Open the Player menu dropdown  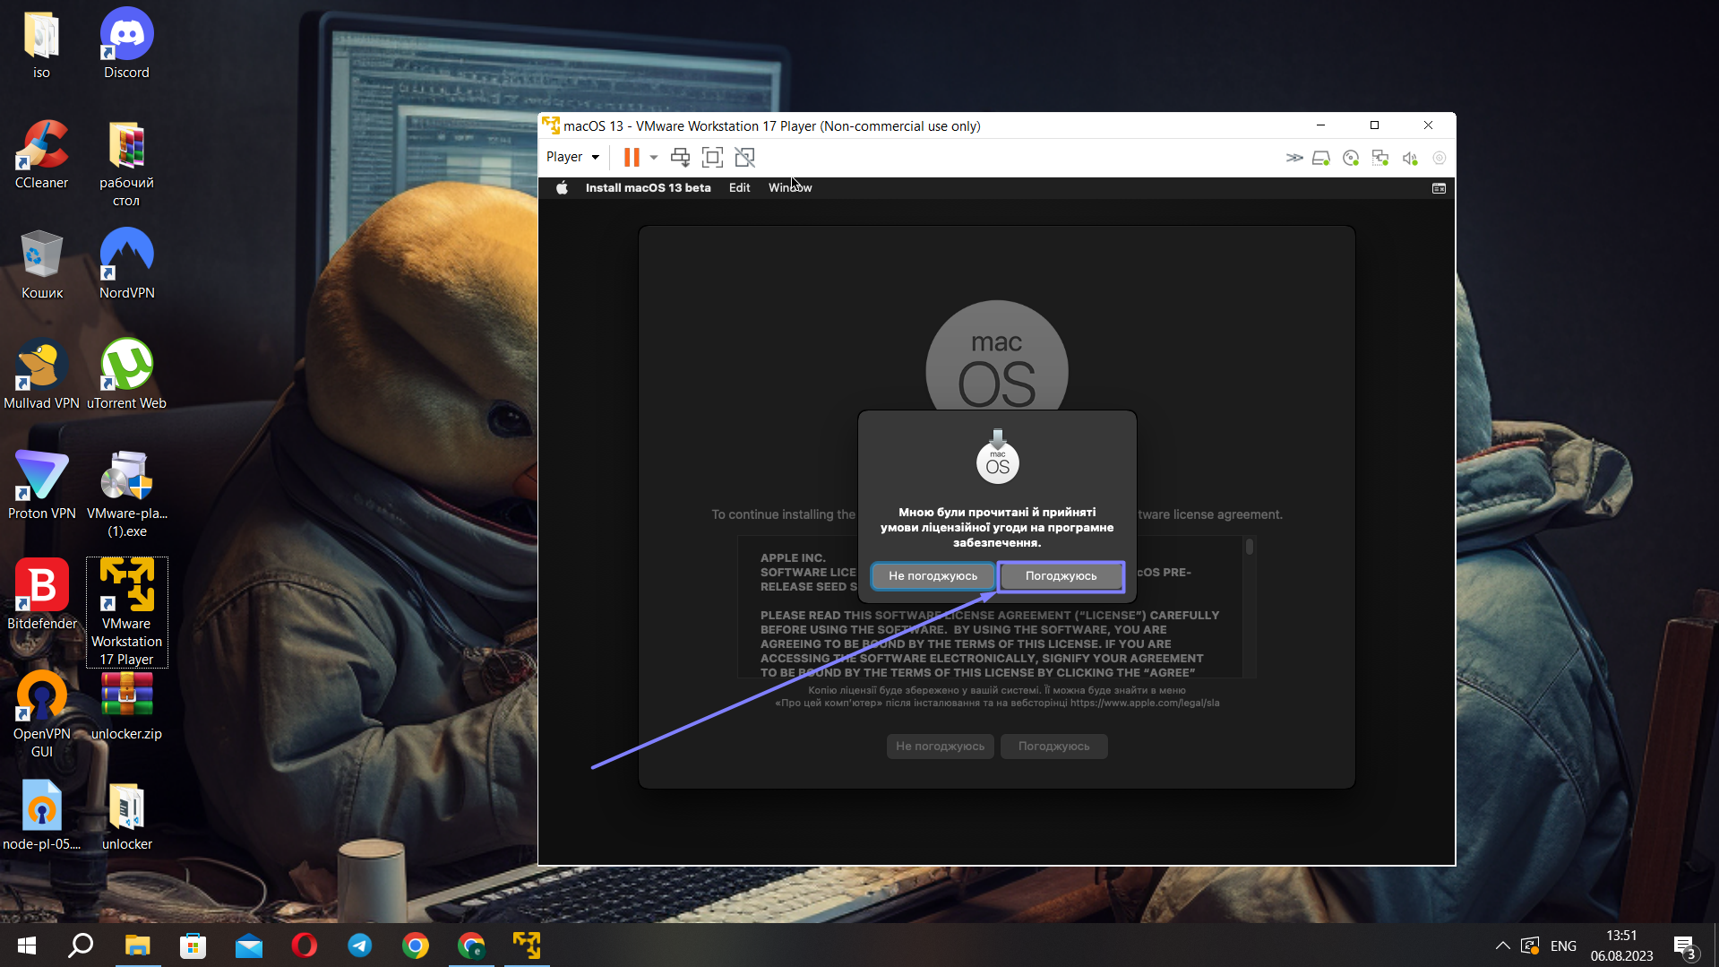(572, 157)
